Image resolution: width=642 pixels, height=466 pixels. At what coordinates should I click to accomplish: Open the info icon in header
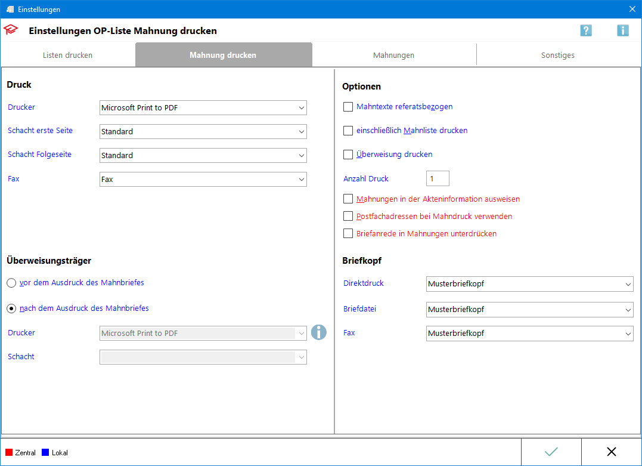pos(623,30)
